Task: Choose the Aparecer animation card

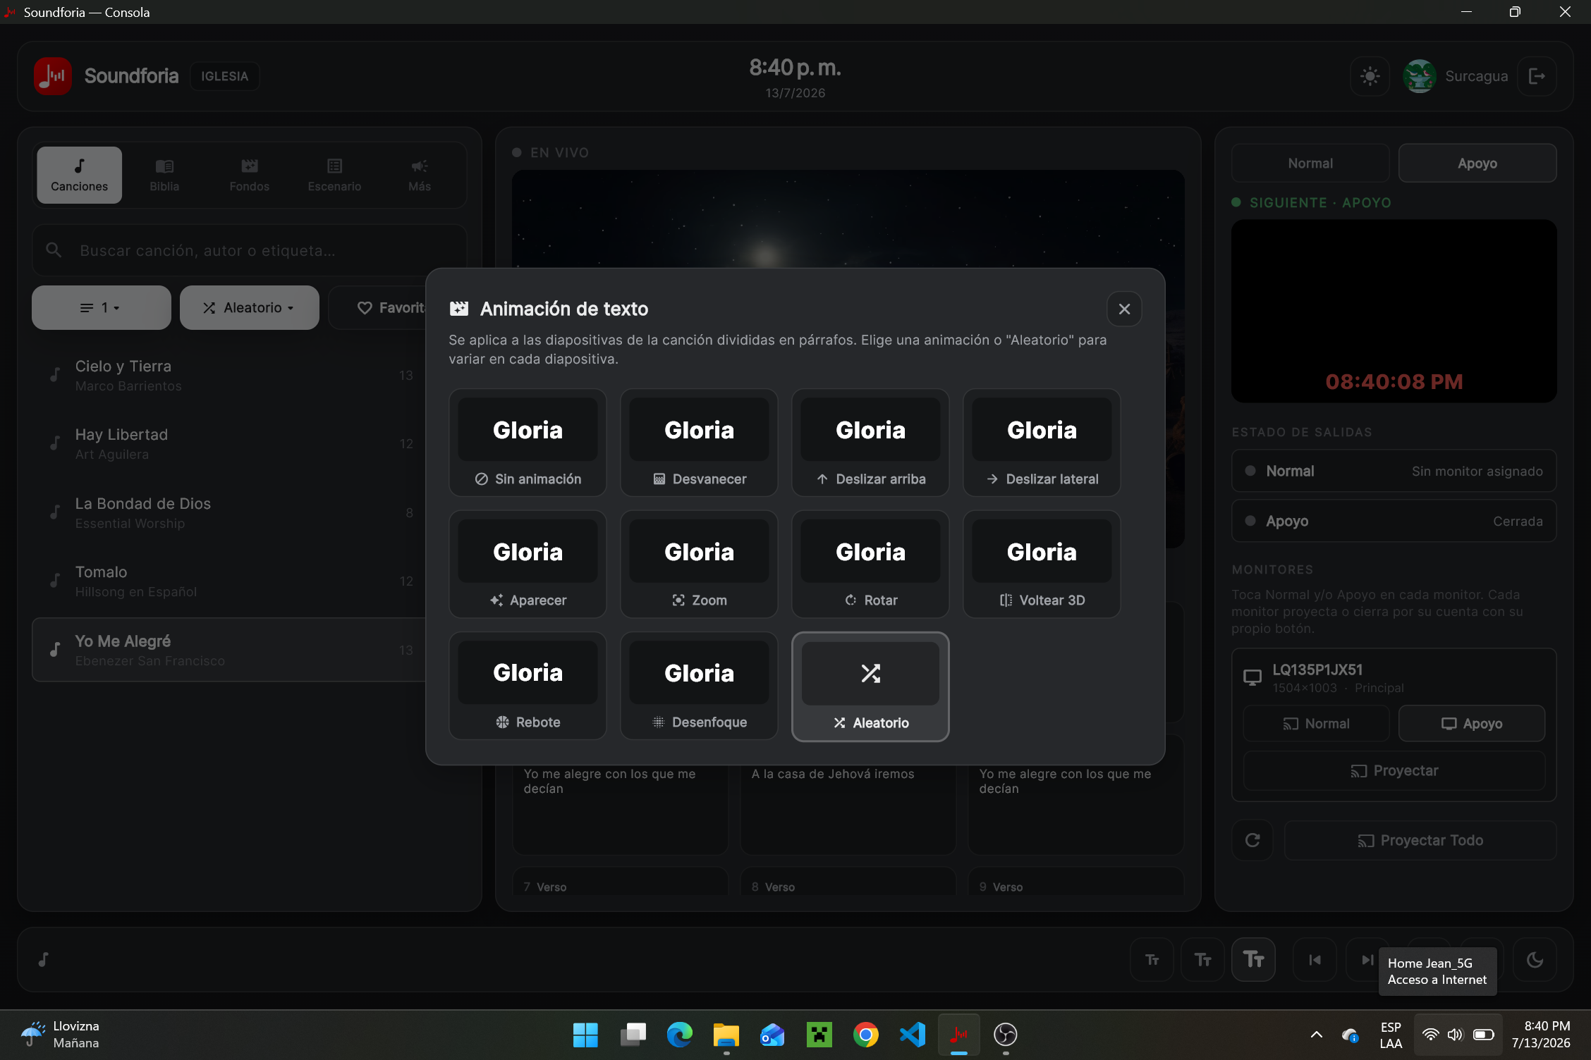Action: point(528,565)
